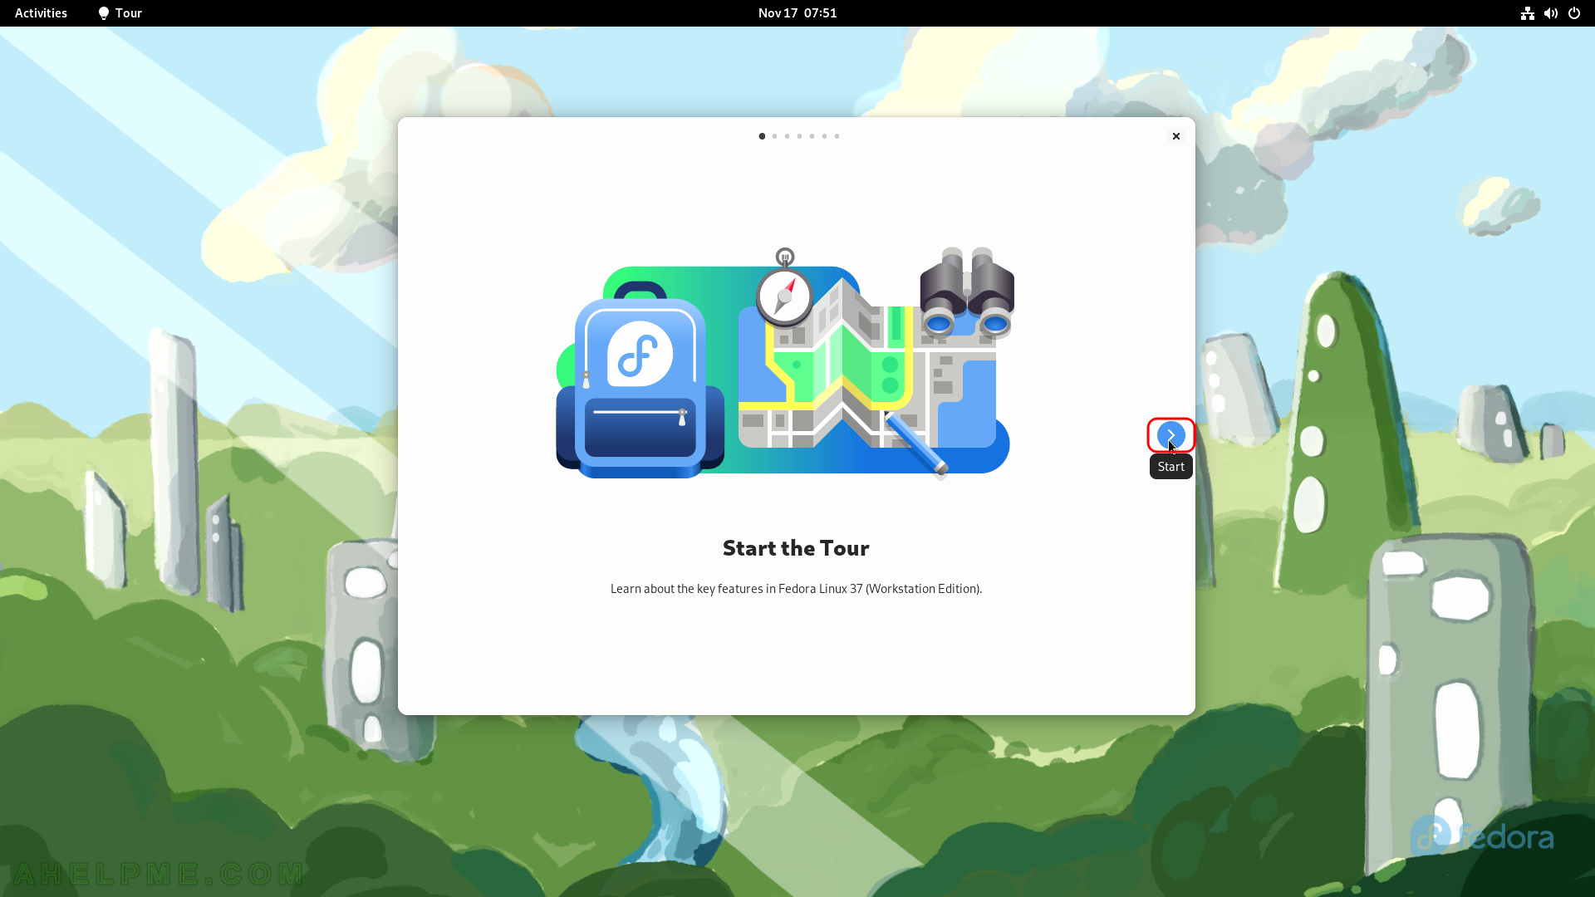Click the volume speaker icon
This screenshot has width=1595, height=897.
[1550, 13]
